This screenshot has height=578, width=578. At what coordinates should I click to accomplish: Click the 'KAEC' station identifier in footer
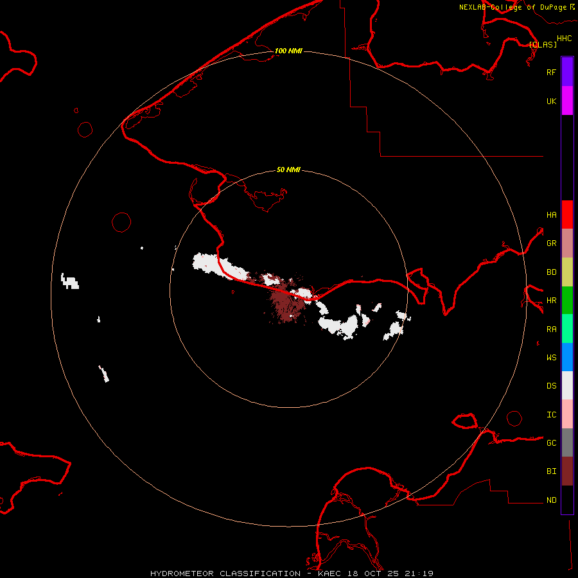pyautogui.click(x=329, y=574)
